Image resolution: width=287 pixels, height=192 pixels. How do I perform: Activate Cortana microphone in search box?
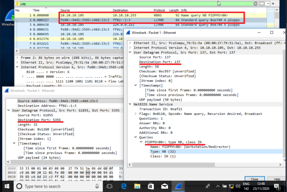click(x=97, y=186)
